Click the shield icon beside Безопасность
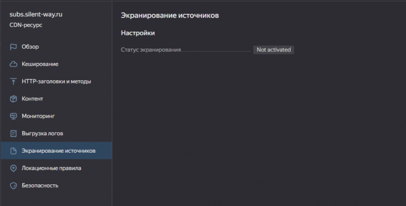 click(x=13, y=185)
